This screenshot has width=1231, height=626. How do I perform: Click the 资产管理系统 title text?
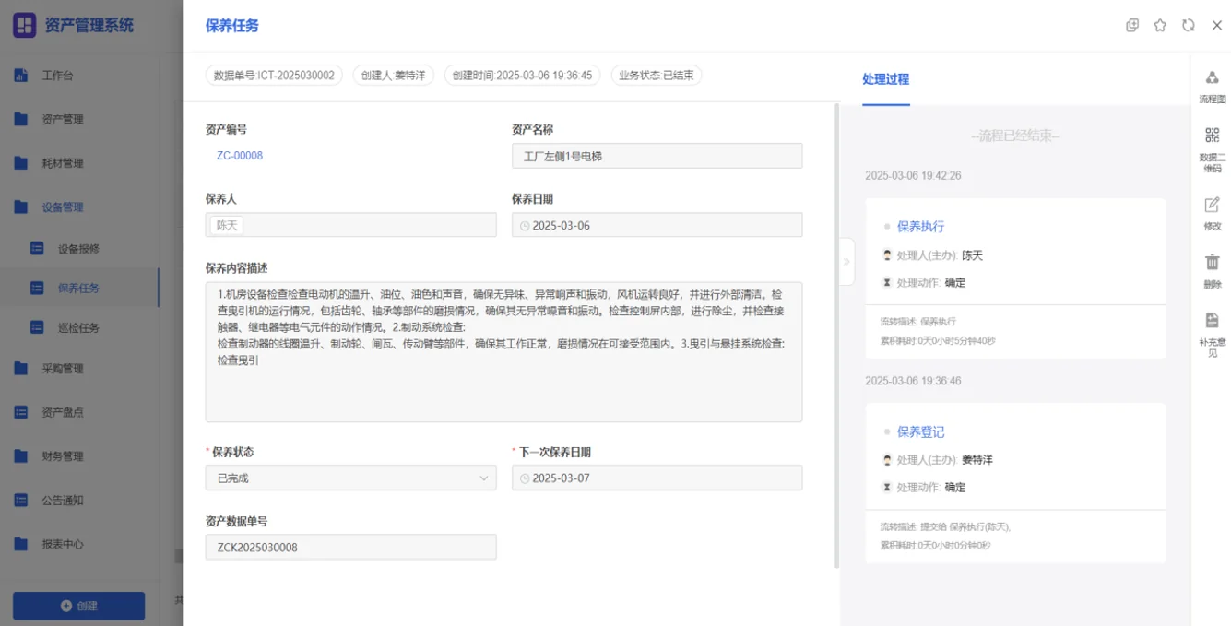click(89, 25)
